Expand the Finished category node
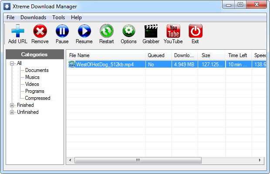This screenshot has width=270, height=174. 12,105
